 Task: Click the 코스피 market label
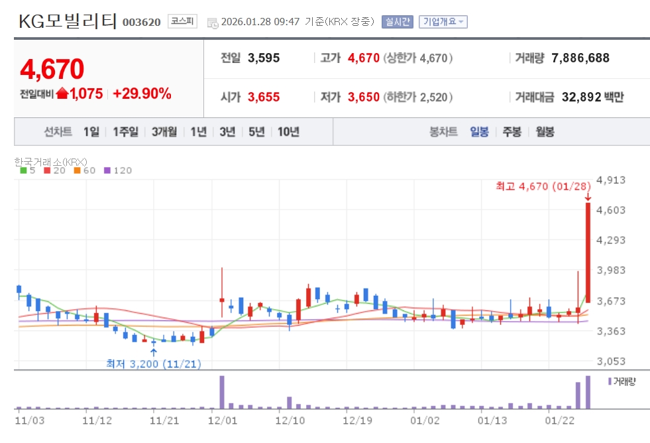(x=182, y=21)
